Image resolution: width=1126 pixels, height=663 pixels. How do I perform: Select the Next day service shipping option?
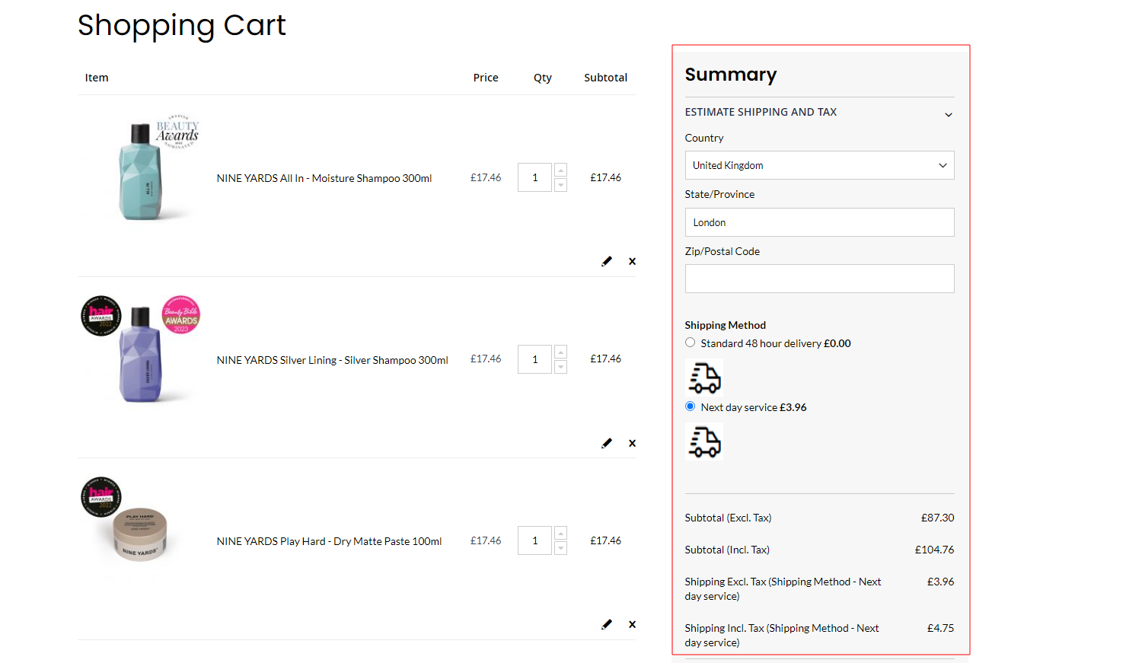pyautogui.click(x=690, y=406)
